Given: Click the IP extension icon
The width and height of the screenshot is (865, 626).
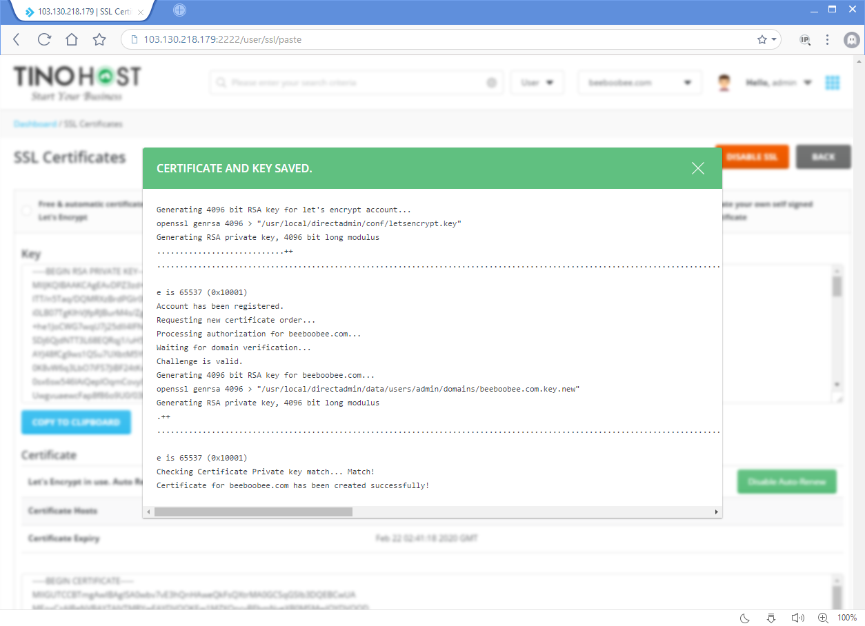Looking at the screenshot, I should coord(805,39).
